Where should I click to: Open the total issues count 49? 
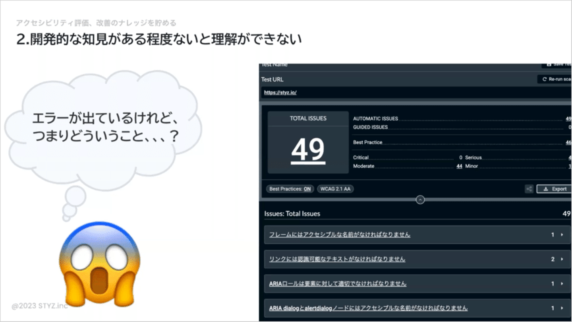[308, 150]
